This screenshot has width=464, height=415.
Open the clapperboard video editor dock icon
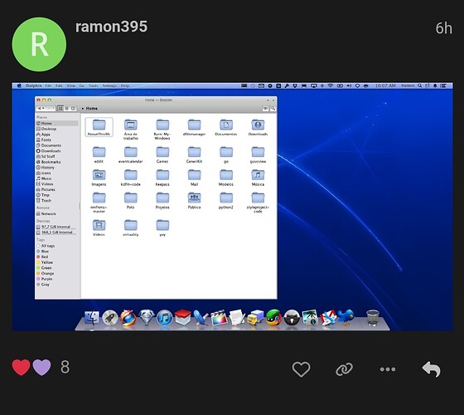pyautogui.click(x=219, y=318)
